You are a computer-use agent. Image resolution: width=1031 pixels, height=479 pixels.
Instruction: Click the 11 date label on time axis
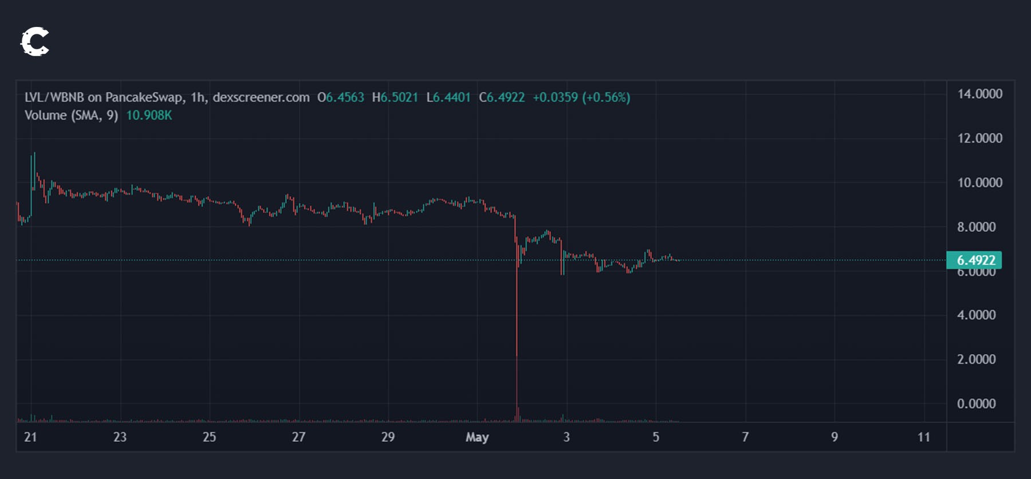click(x=923, y=437)
